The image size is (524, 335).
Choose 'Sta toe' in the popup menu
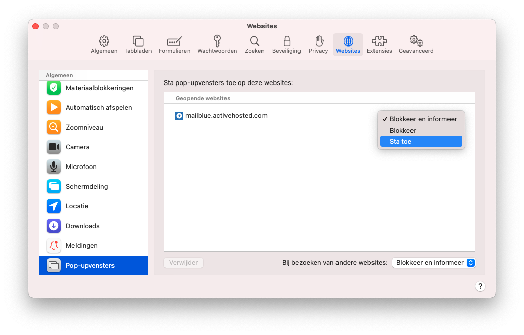(421, 141)
